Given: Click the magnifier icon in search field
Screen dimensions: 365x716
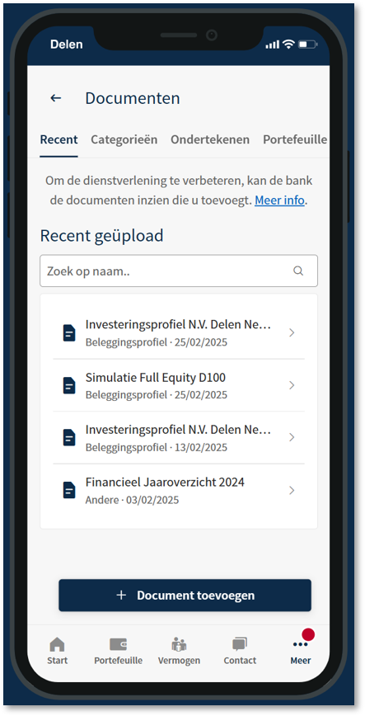Looking at the screenshot, I should 298,271.
